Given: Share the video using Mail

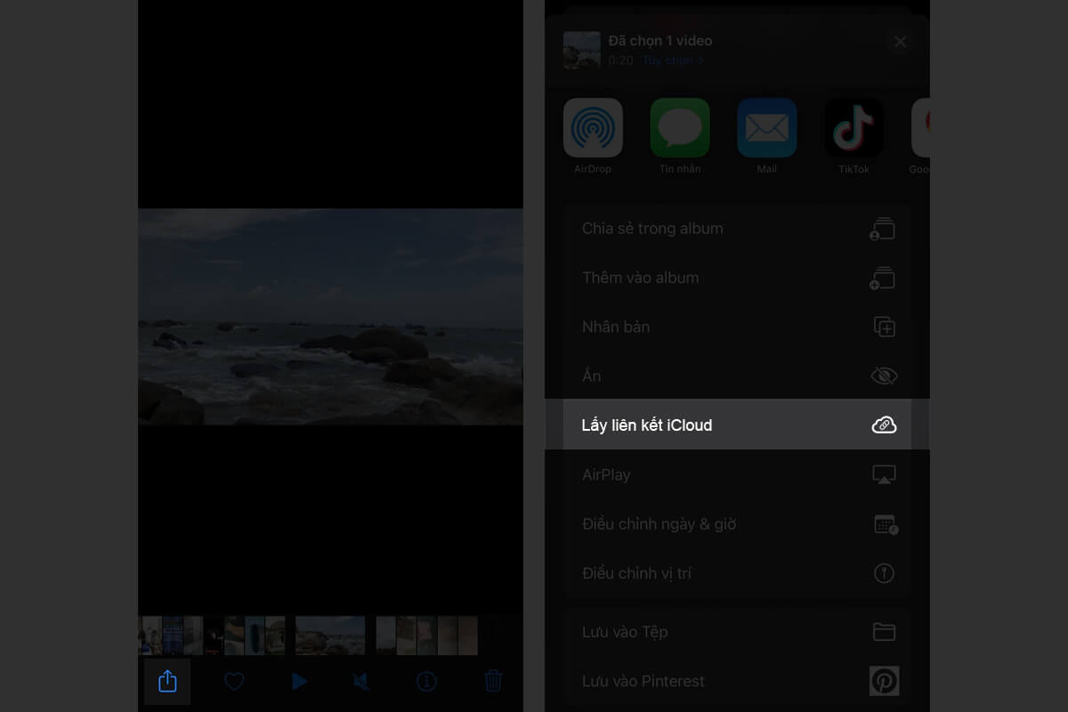Looking at the screenshot, I should (x=766, y=127).
